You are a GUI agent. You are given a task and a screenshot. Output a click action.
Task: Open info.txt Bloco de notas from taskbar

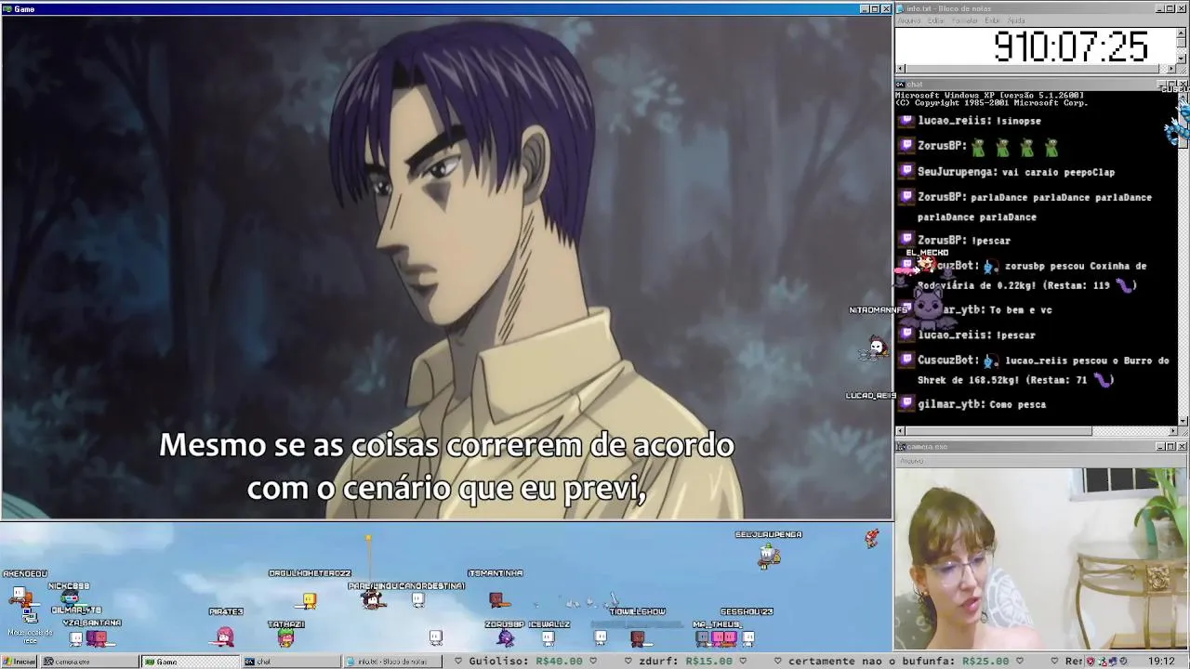point(392,662)
